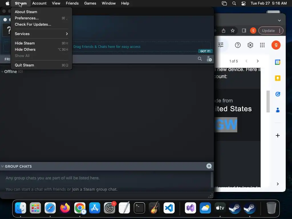Click Google account avatar in Gmail
This screenshot has height=219, width=292.
(x=276, y=45)
